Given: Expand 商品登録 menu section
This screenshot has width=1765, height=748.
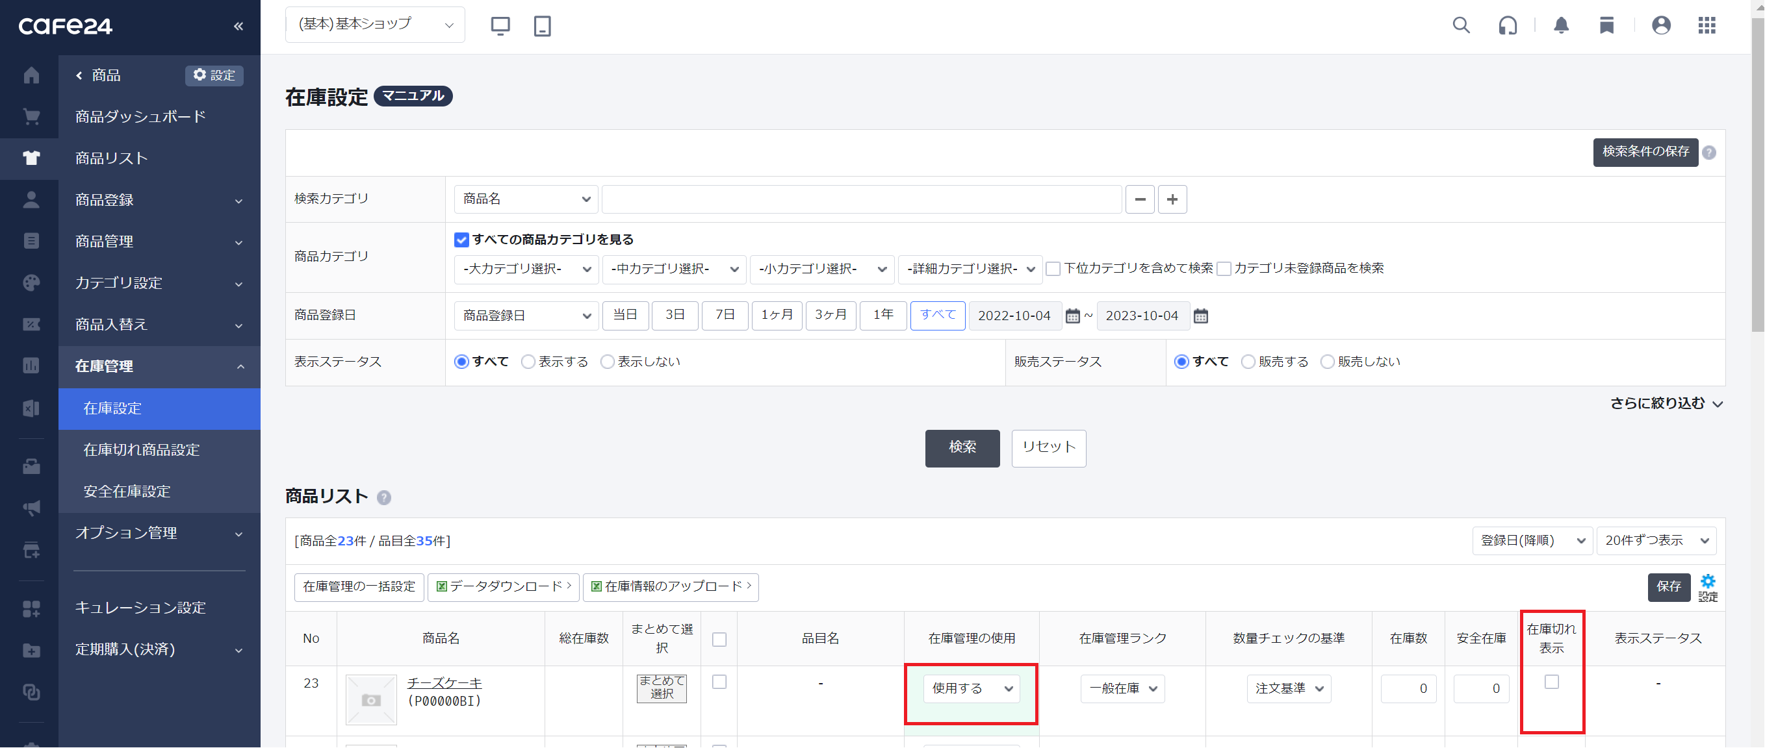Looking at the screenshot, I should tap(159, 200).
